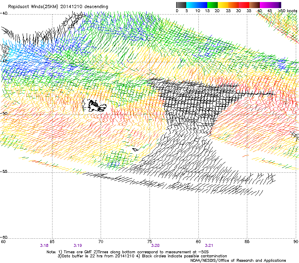This screenshot has height=263, width=299.
Task: Click the latitude label '-40'
Action: [x=4, y=13]
